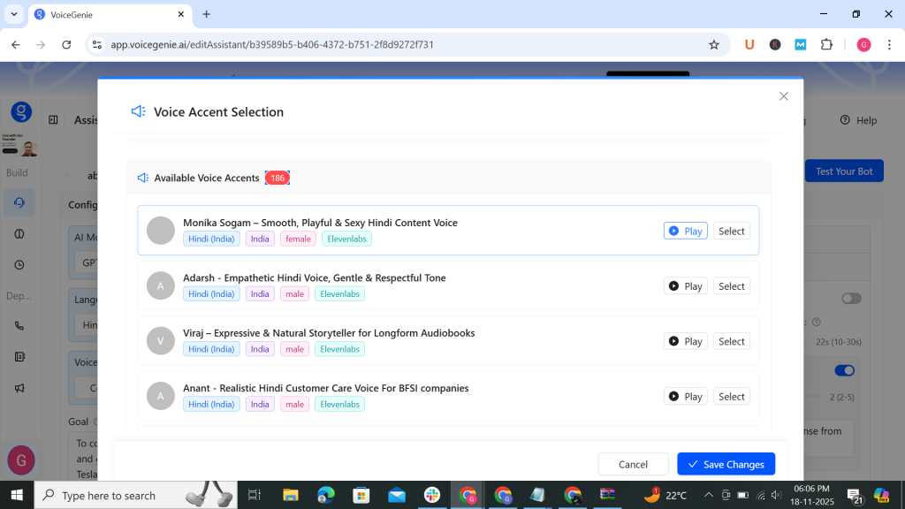
Task: Collapse the sidebar panel toggle icon
Action: pyautogui.click(x=53, y=120)
